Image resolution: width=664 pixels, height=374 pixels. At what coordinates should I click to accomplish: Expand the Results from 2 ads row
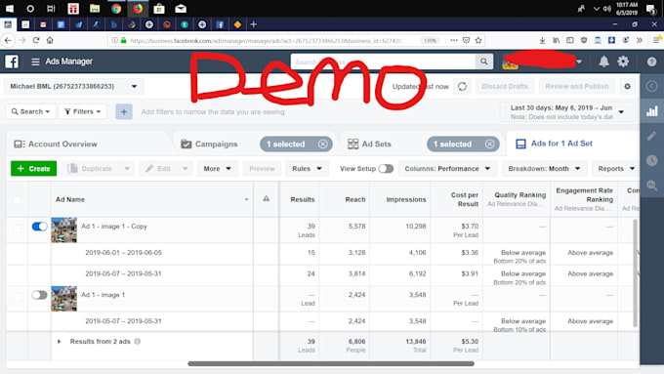coord(59,342)
